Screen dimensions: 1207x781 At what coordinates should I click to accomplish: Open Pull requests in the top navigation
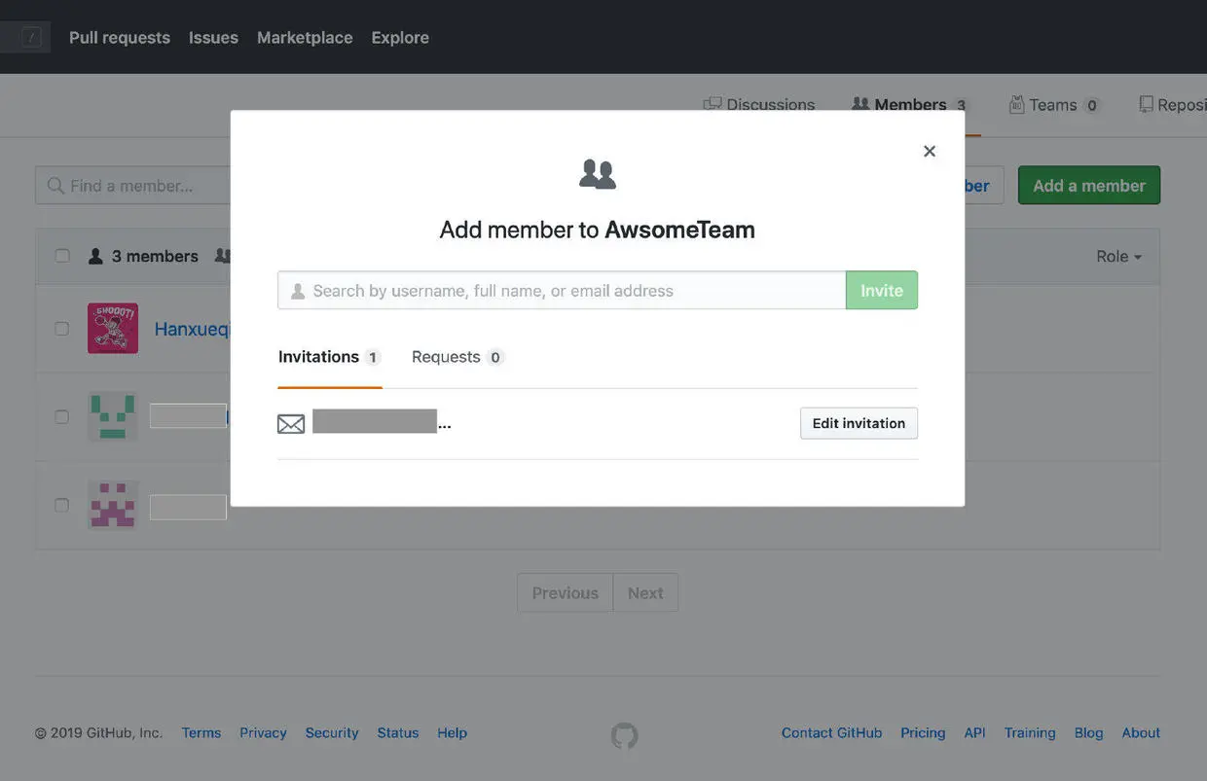(x=120, y=37)
